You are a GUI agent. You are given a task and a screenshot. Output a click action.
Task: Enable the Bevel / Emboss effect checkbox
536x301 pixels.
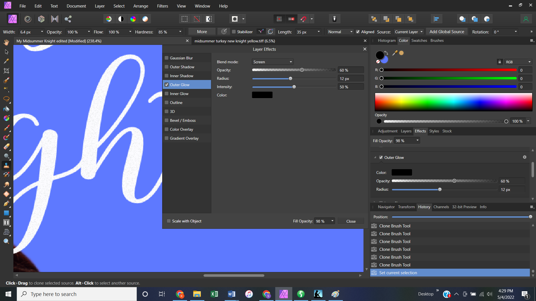(x=167, y=120)
